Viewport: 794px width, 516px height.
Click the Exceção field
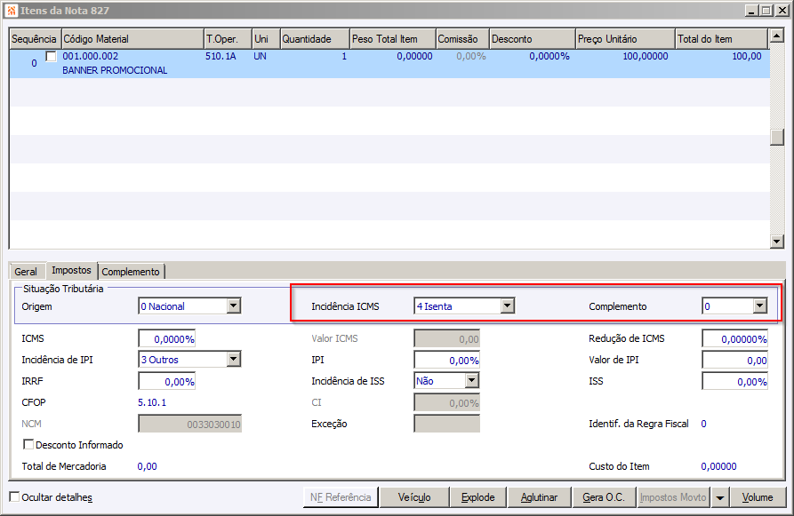pos(446,424)
